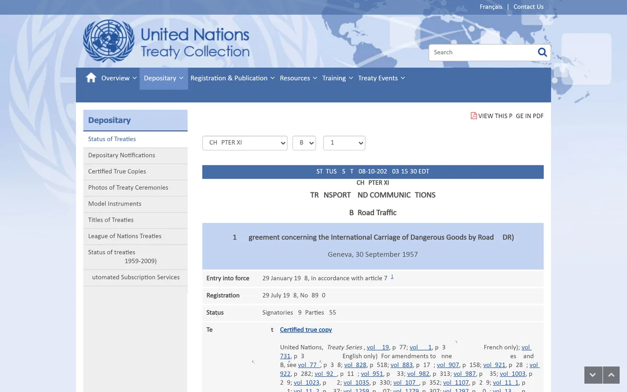The height and width of the screenshot is (392, 627).
Task: Open the Overview menu
Action: pos(119,78)
